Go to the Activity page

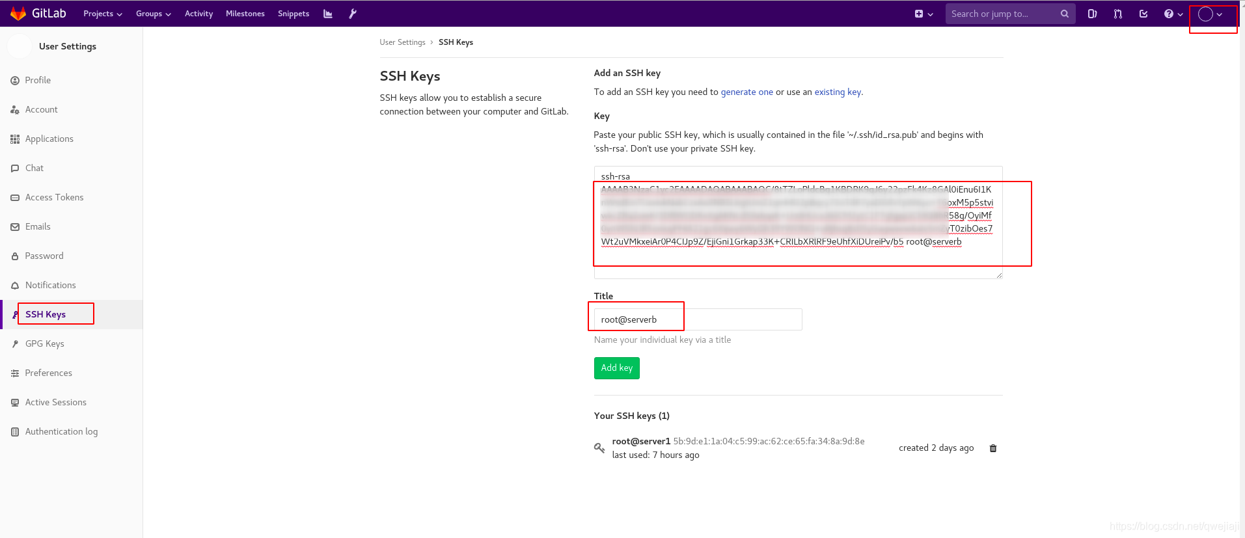tap(198, 14)
